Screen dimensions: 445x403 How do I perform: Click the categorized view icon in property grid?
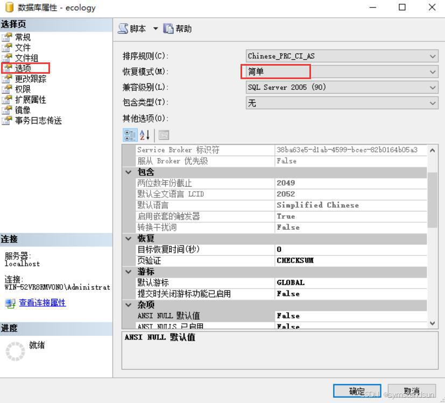(130, 135)
